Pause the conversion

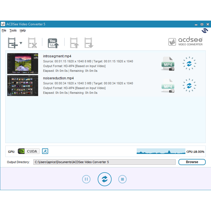pos(86,179)
